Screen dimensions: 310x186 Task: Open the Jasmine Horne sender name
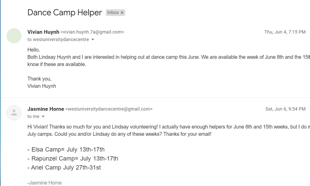tap(46, 109)
